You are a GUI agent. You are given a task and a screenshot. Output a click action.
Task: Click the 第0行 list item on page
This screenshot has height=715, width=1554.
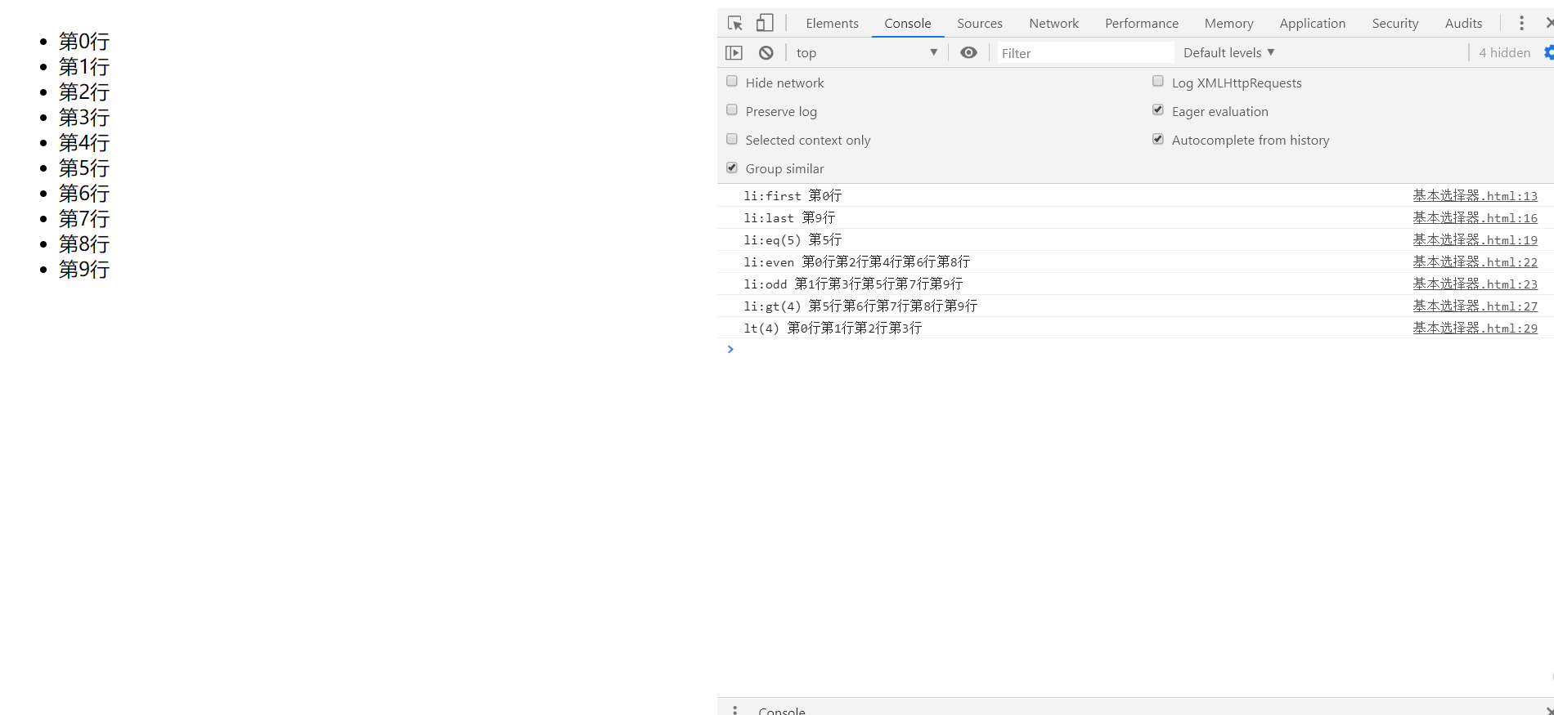tap(83, 42)
